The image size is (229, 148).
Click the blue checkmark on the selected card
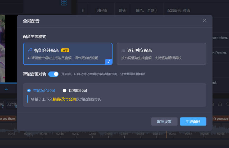tap(109, 62)
